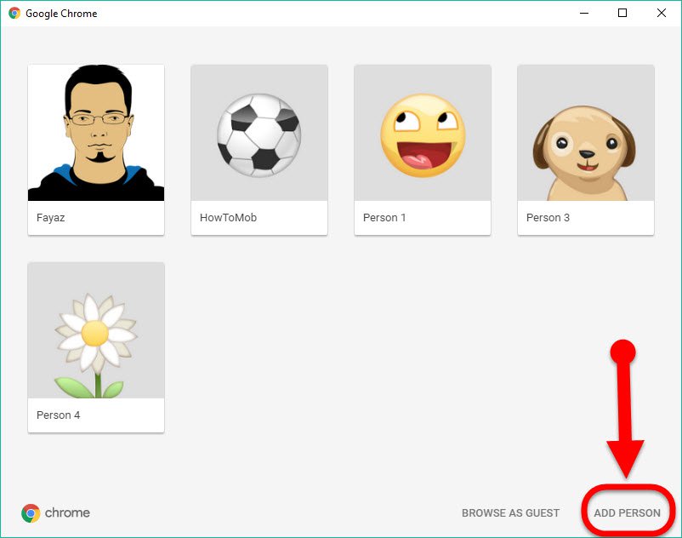
Task: Click the Chrome logo in the footer
Action: [55, 513]
